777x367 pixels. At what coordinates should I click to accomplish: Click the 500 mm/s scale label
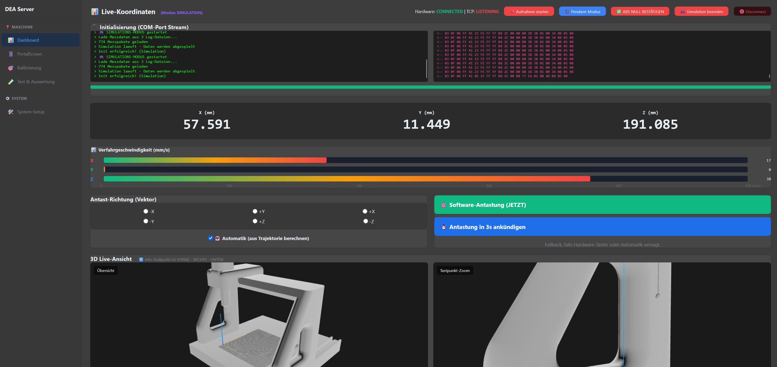click(x=753, y=186)
